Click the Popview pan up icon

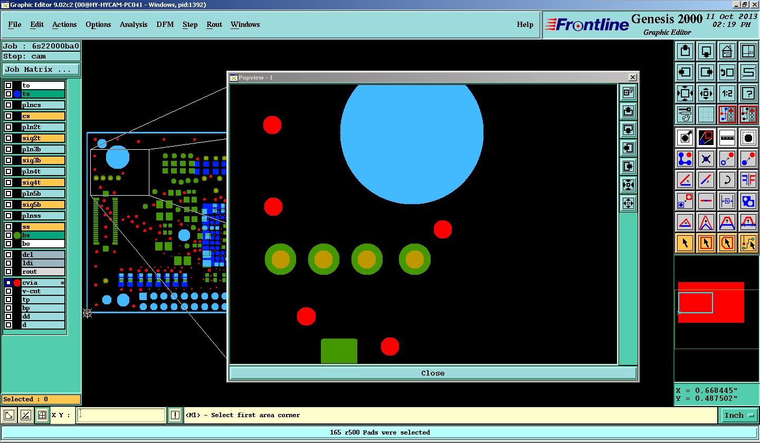(x=628, y=111)
